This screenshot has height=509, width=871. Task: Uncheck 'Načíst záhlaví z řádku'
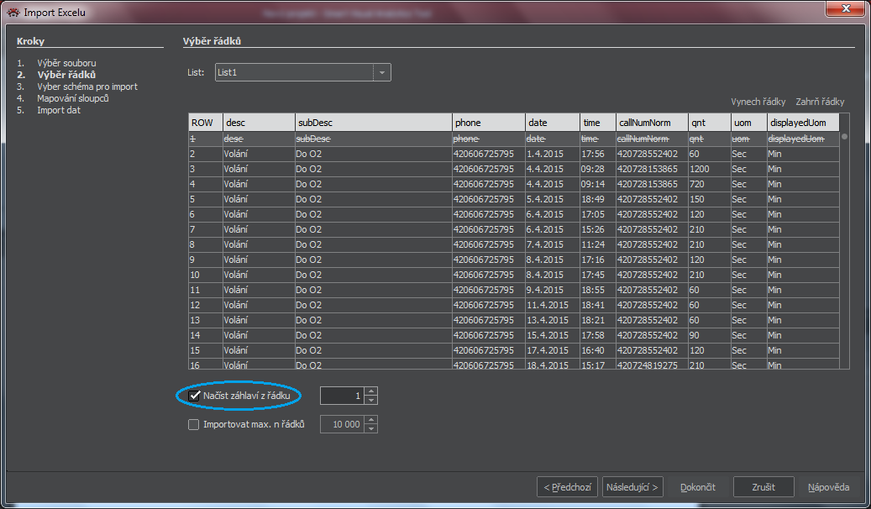click(x=193, y=395)
